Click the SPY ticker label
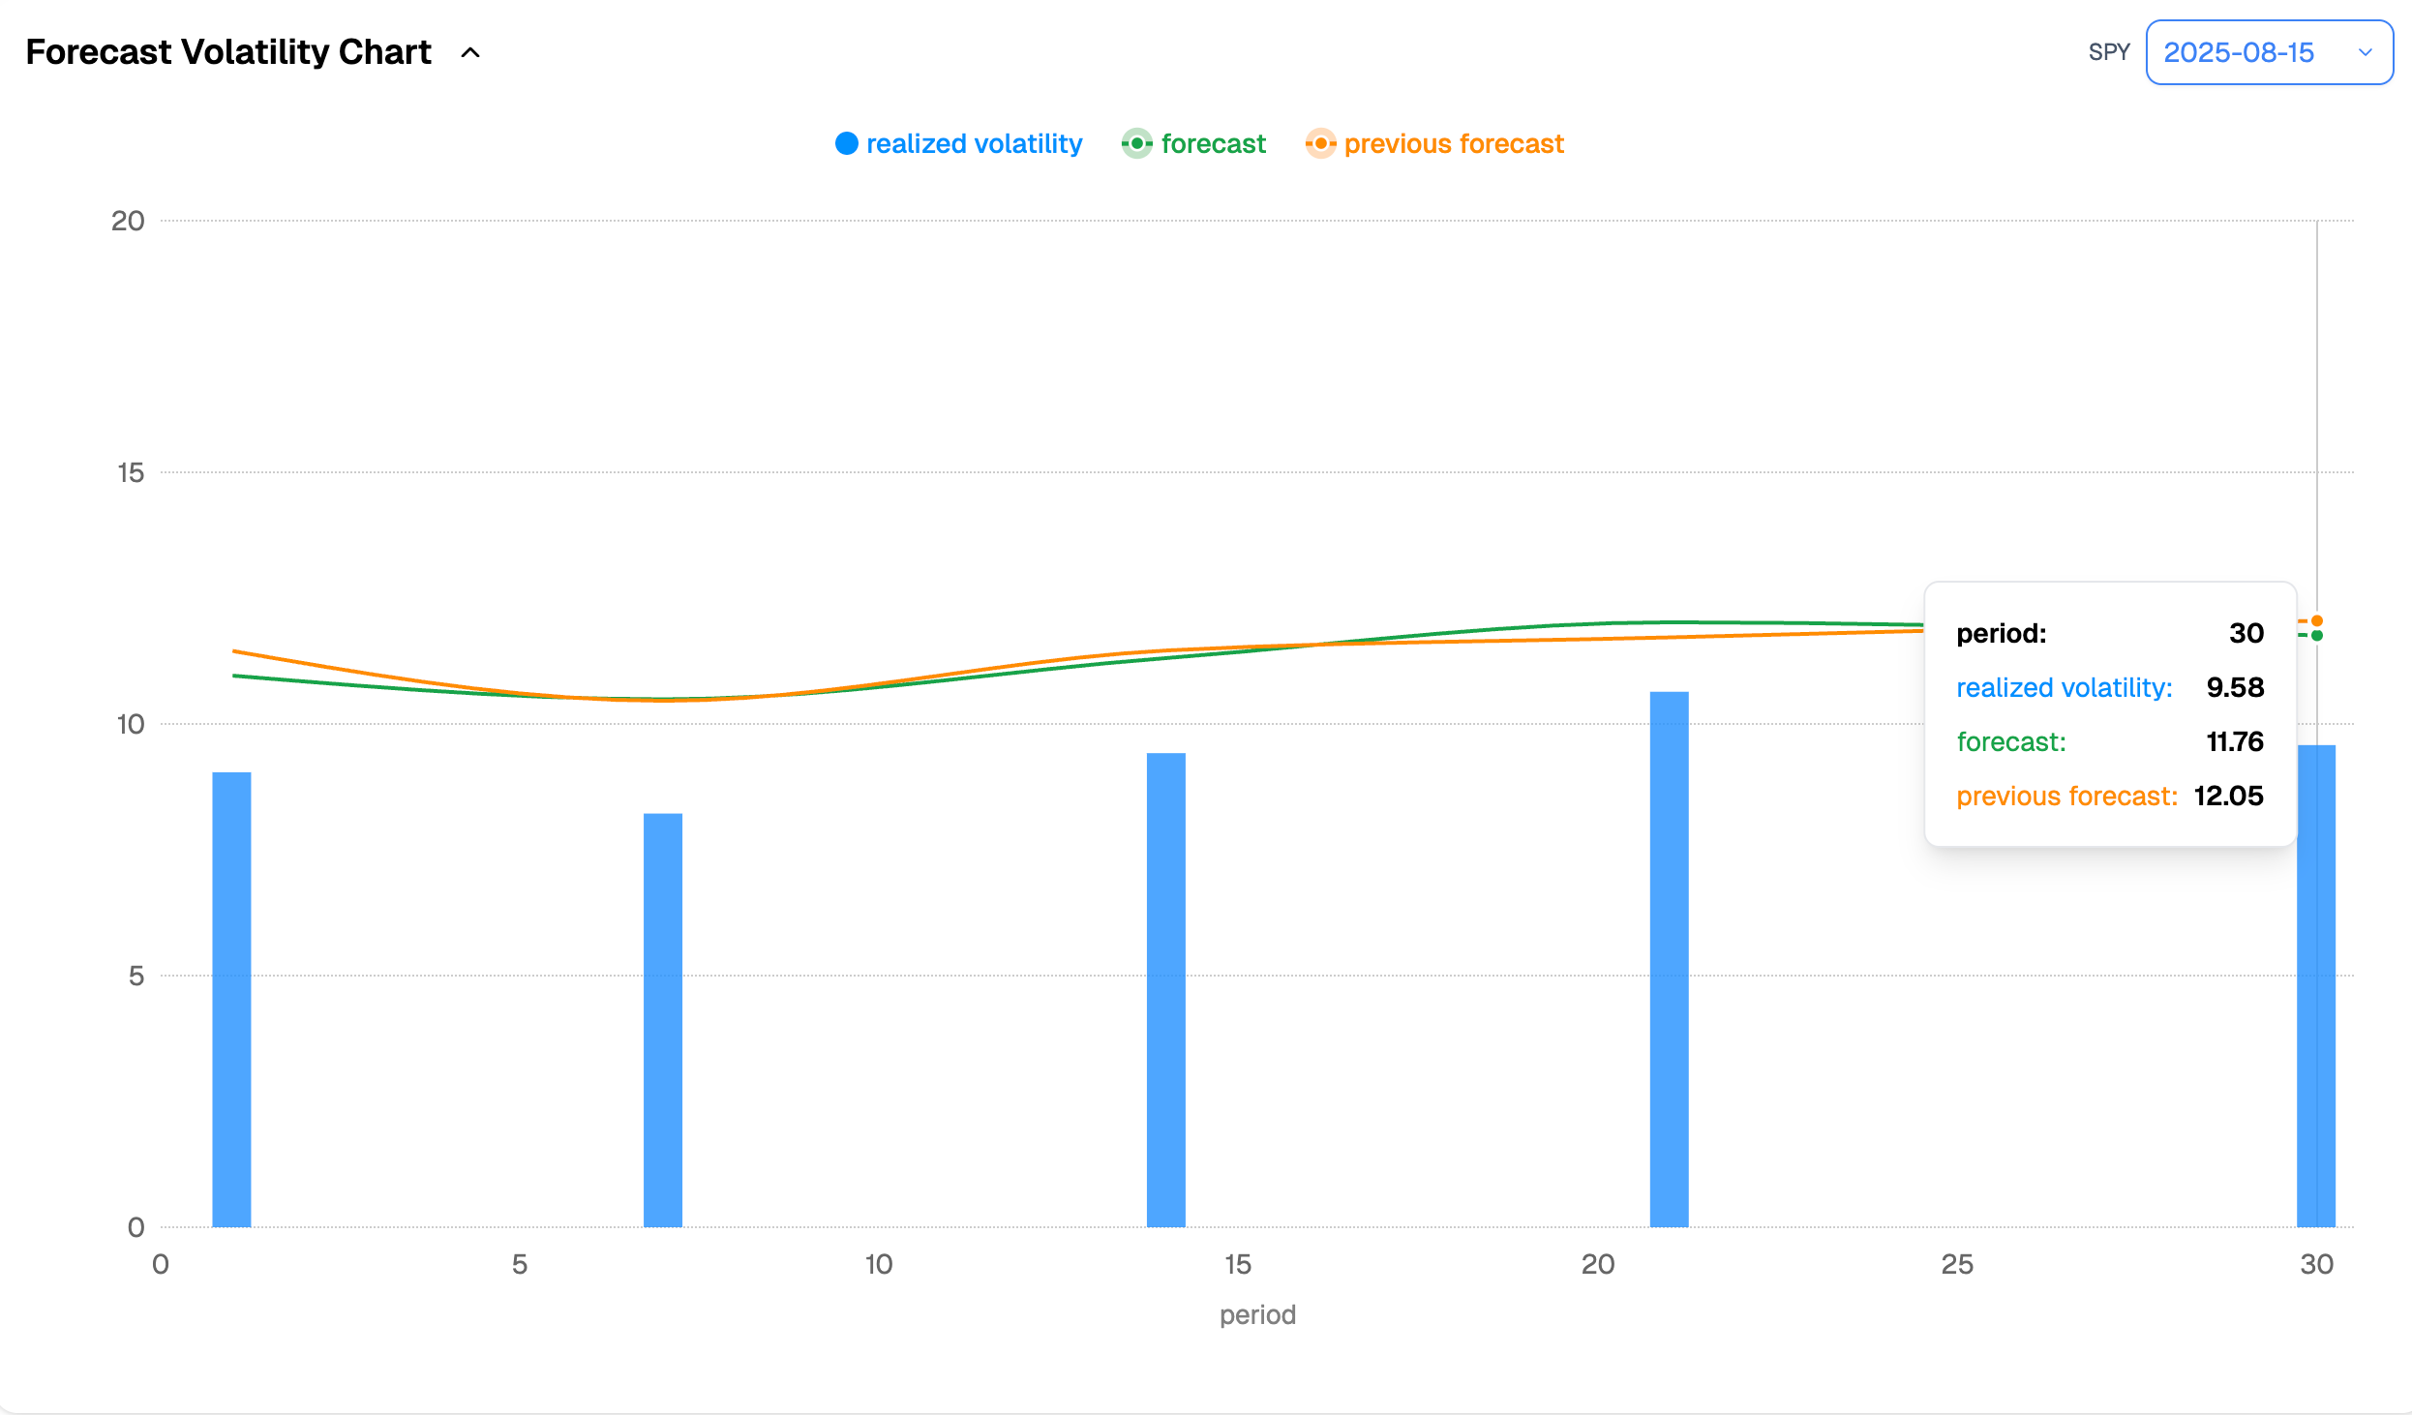Image resolution: width=2412 pixels, height=1415 pixels. pyautogui.click(x=2109, y=52)
